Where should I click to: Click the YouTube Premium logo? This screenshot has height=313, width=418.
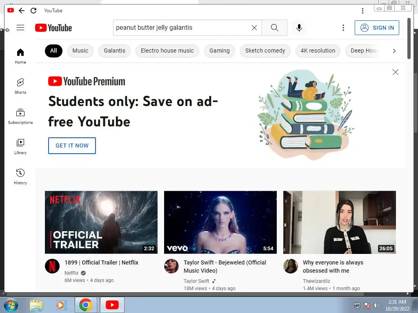pos(87,81)
